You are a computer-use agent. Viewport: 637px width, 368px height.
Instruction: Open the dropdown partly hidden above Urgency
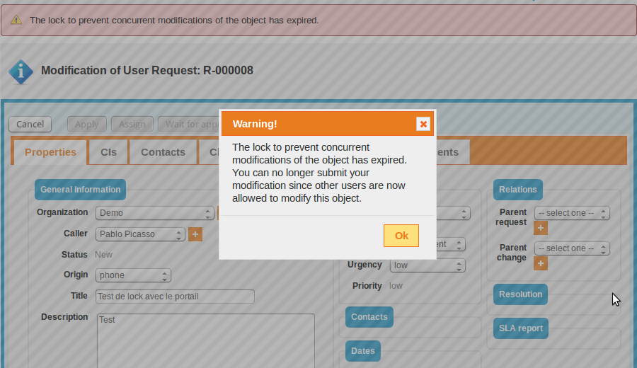point(451,244)
